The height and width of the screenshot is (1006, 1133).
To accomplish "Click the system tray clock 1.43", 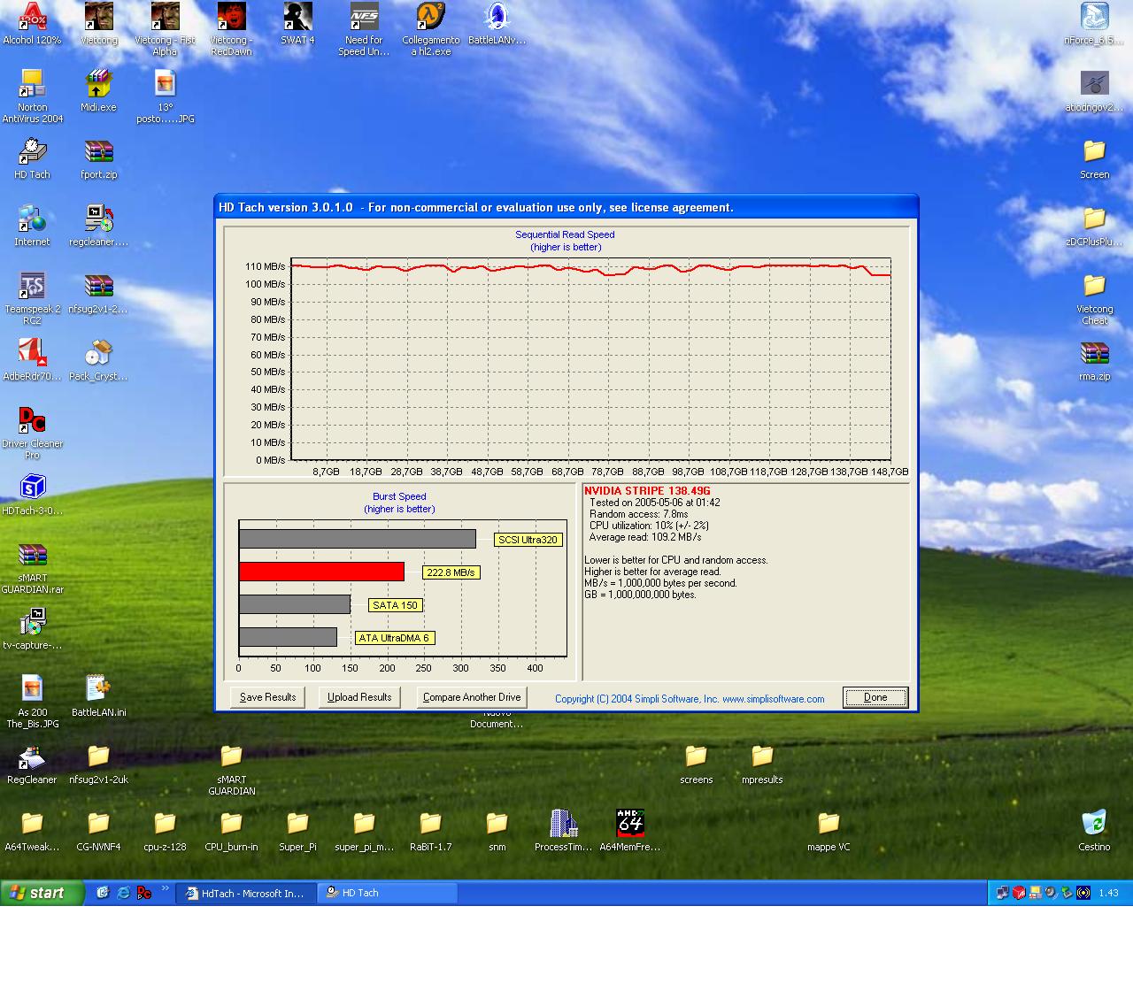I will point(1108,894).
